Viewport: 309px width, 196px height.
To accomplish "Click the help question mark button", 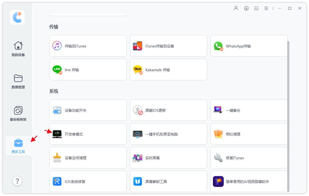I will click(x=17, y=181).
